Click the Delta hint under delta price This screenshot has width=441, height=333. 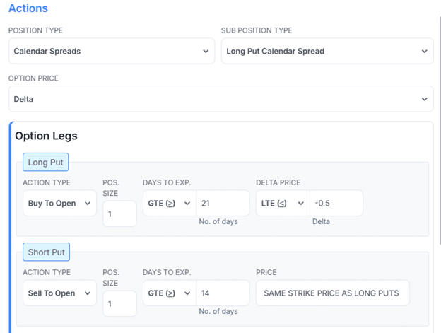(321, 221)
